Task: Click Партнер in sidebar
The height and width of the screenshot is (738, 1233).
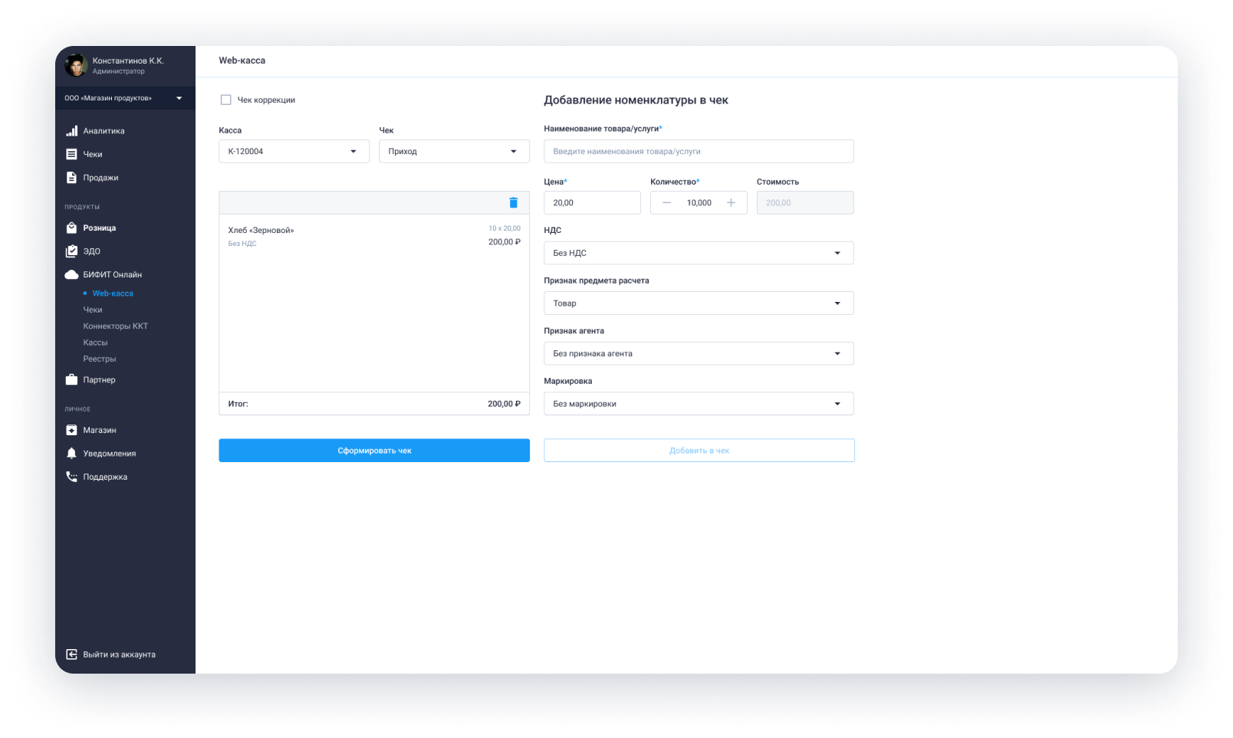Action: (x=99, y=380)
